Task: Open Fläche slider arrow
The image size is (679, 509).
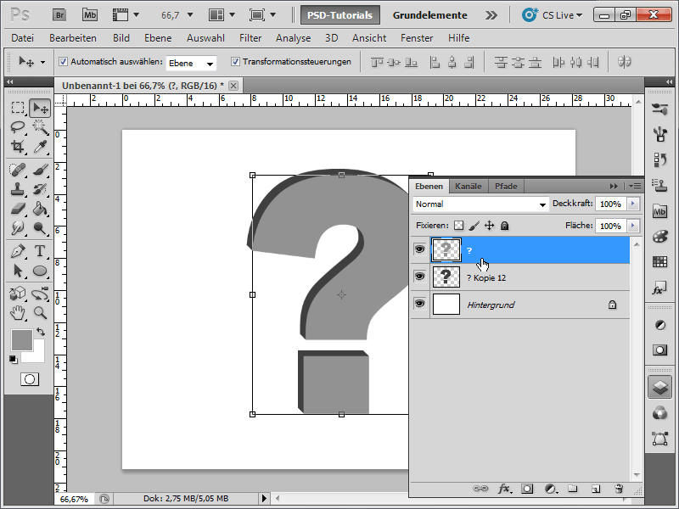Action: pos(633,226)
